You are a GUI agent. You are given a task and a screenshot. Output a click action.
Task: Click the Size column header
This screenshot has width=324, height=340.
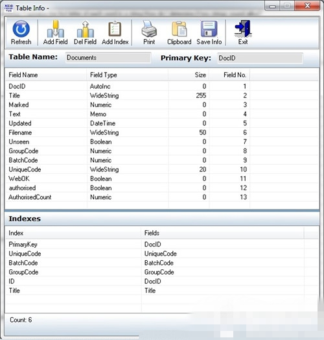(189, 75)
